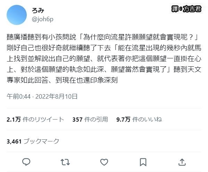Open the share upload icon

click(x=182, y=162)
